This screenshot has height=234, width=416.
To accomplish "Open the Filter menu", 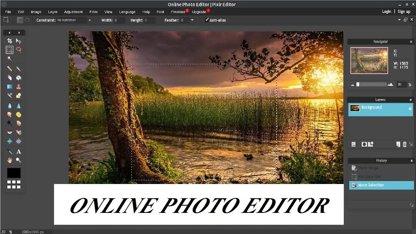I will pyautogui.click(x=94, y=12).
